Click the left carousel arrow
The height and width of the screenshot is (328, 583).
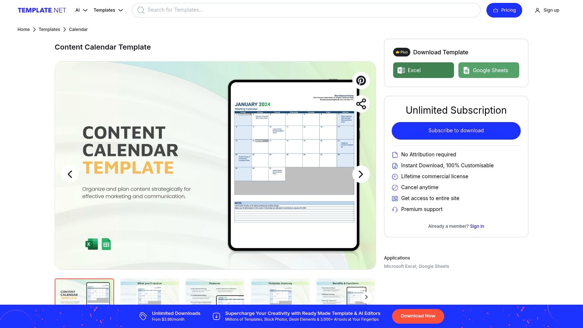pyautogui.click(x=70, y=174)
